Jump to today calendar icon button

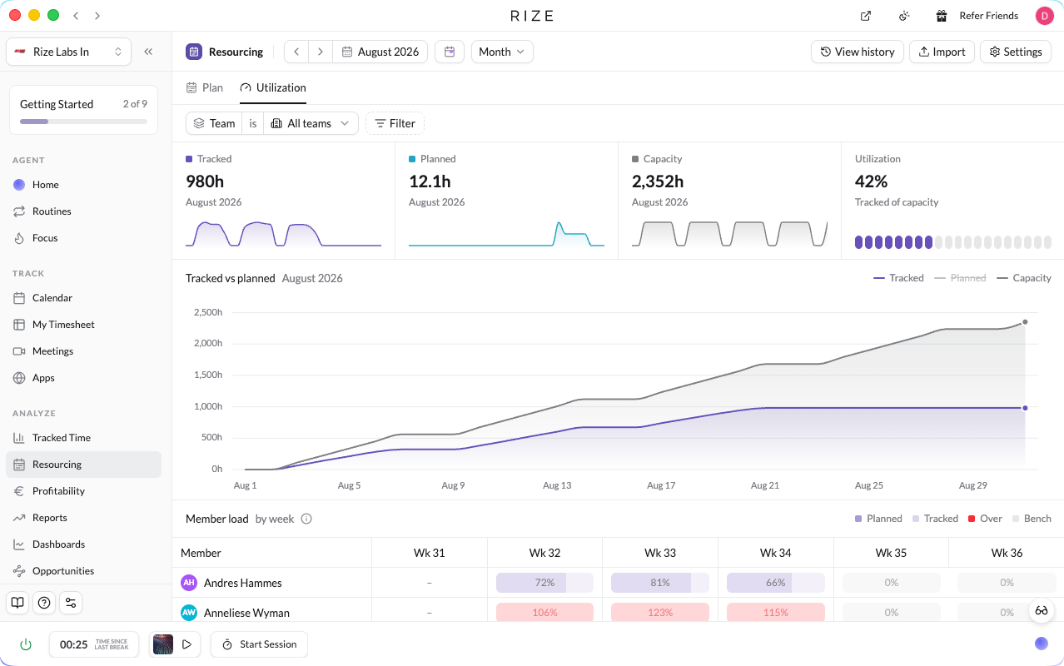pos(450,52)
